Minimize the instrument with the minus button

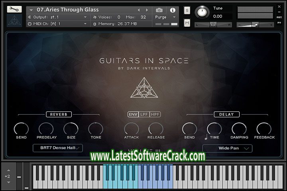pos(279,12)
